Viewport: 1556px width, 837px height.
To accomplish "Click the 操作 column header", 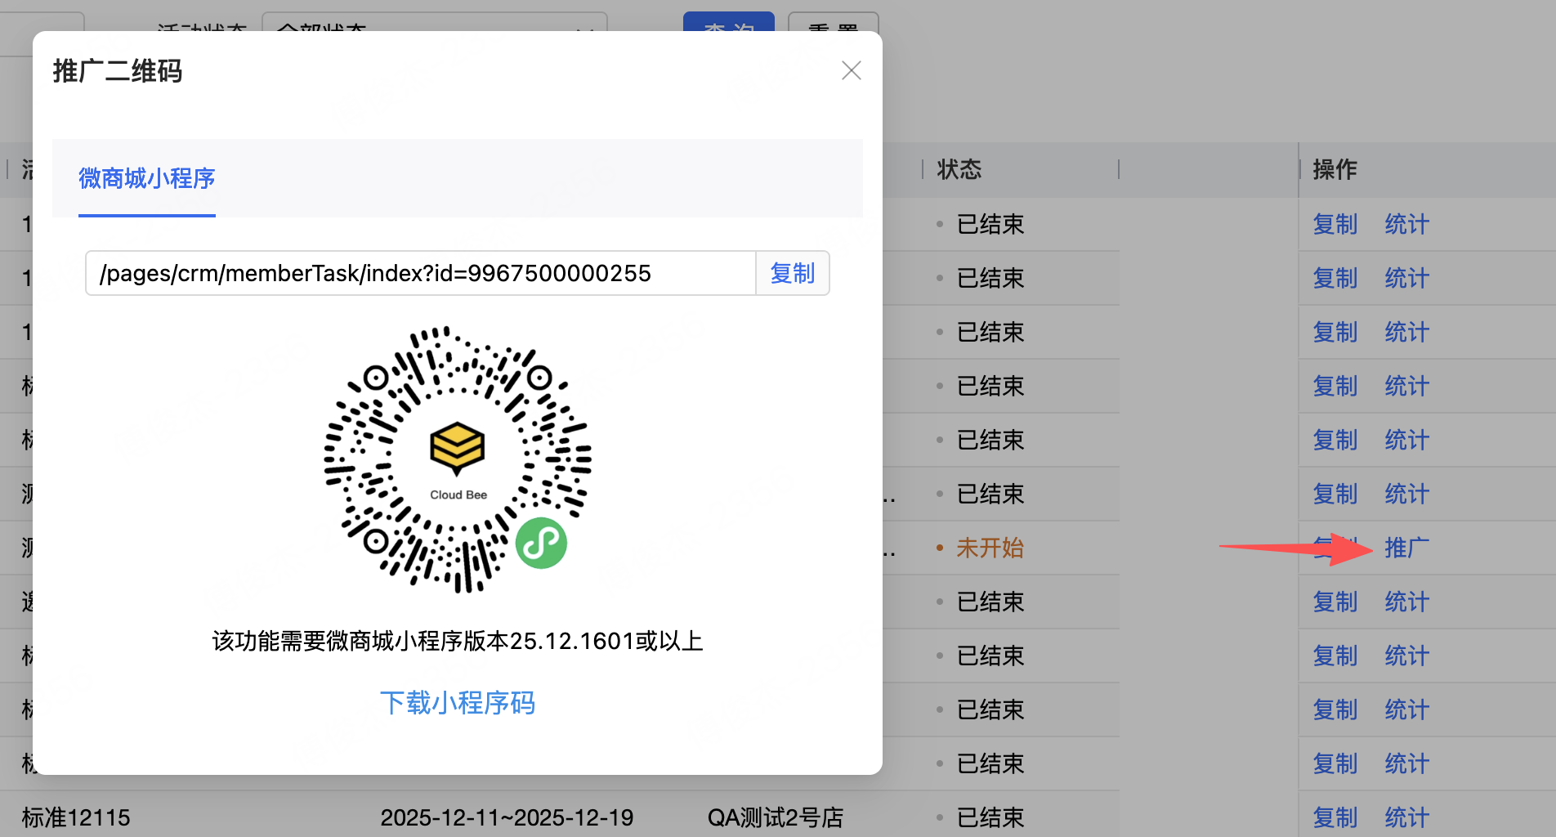I will 1335,169.
